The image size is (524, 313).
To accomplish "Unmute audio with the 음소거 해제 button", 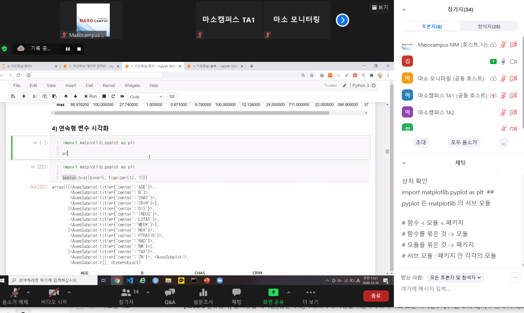I will pyautogui.click(x=15, y=296).
